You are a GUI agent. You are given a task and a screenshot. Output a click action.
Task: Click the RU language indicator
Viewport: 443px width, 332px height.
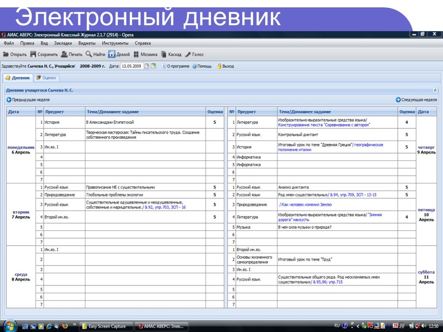[x=337, y=326]
